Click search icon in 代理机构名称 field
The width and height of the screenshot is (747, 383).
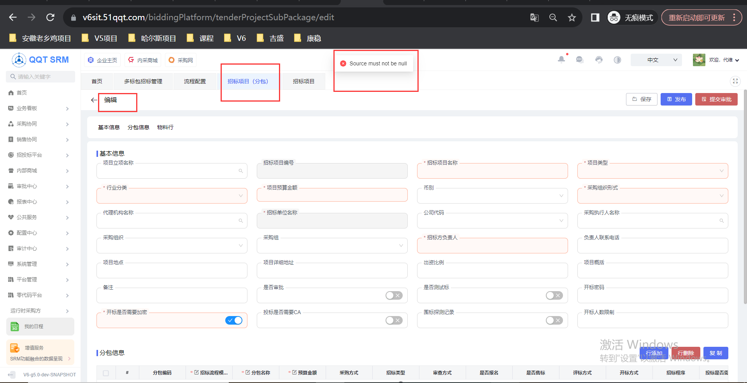coord(241,221)
